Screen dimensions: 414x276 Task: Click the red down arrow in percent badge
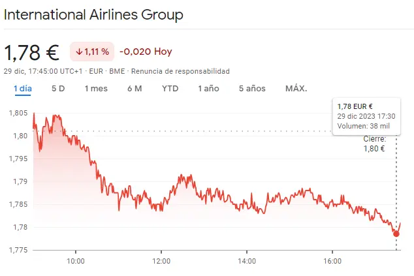79,52
